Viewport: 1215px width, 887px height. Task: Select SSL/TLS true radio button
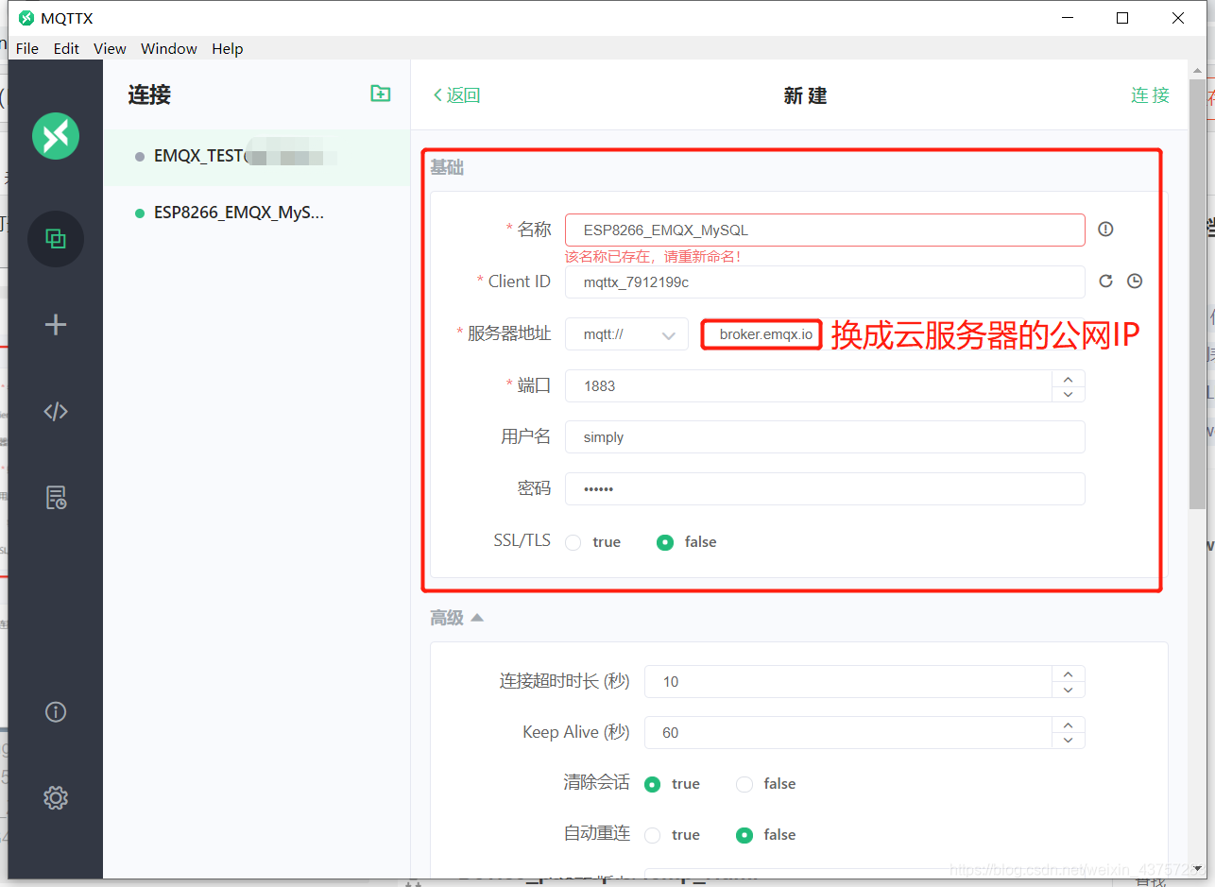click(573, 542)
